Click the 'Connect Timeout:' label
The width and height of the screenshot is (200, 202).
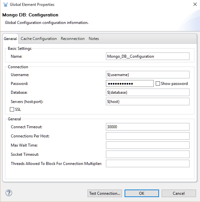[x=27, y=127]
